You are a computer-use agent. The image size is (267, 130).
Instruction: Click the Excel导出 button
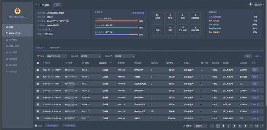pyautogui.click(x=69, y=126)
